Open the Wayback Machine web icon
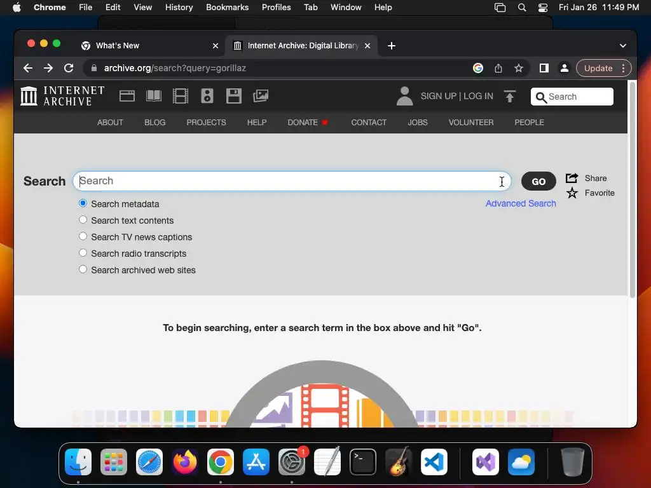651x488 pixels. [x=127, y=96]
